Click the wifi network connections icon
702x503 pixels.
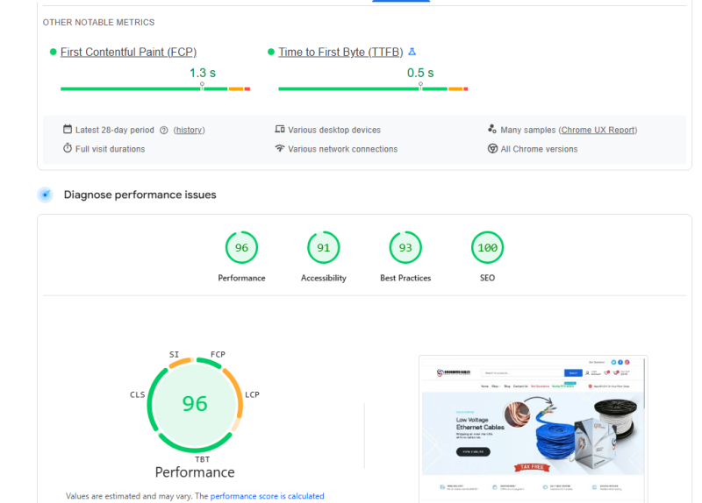point(280,148)
